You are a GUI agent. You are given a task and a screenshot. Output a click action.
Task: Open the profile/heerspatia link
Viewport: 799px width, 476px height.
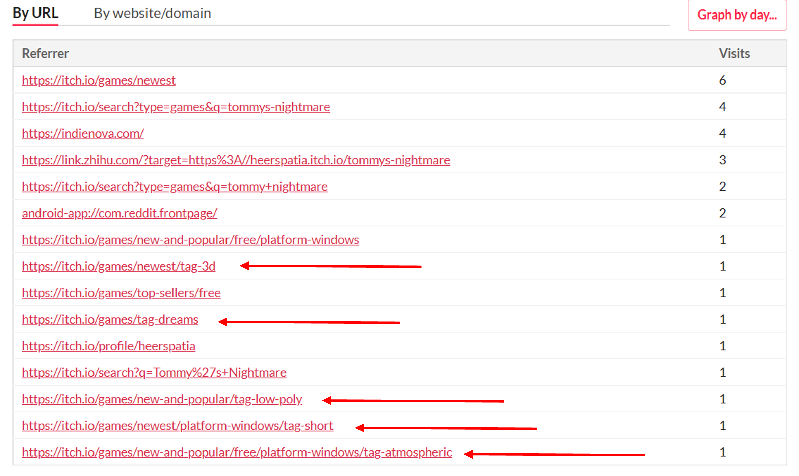[108, 346]
